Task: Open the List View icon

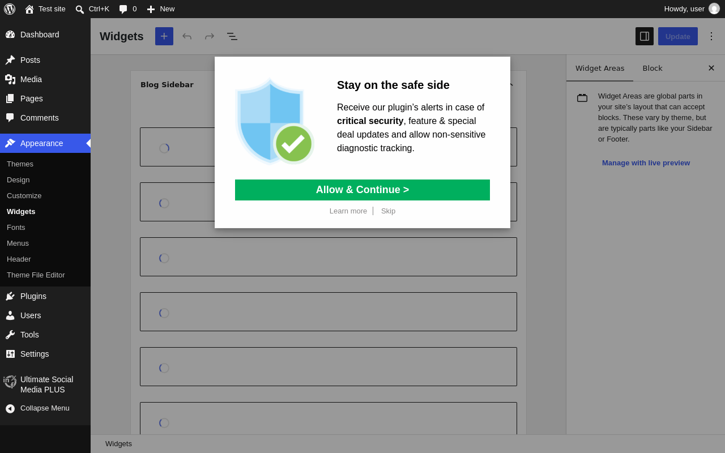Action: (232, 36)
